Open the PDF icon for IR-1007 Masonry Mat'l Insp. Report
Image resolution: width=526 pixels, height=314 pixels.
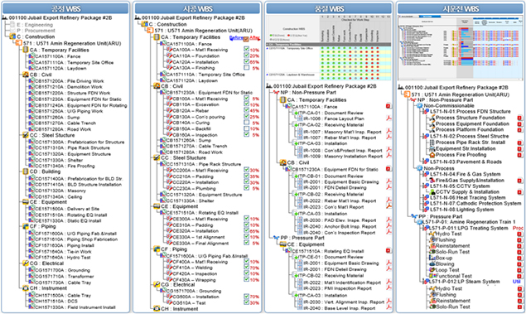click(x=388, y=132)
